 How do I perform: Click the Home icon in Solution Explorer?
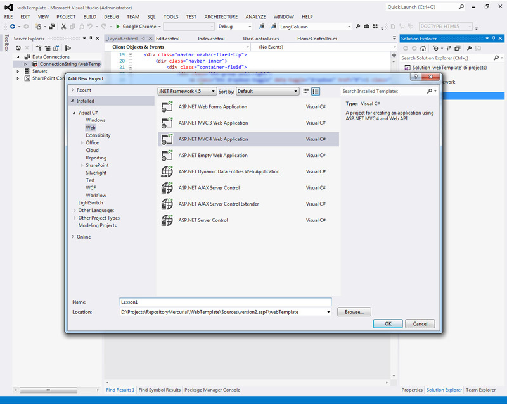click(423, 49)
